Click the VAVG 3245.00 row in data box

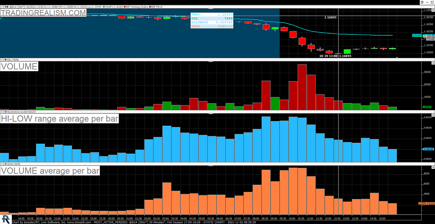pyautogui.click(x=212, y=26)
